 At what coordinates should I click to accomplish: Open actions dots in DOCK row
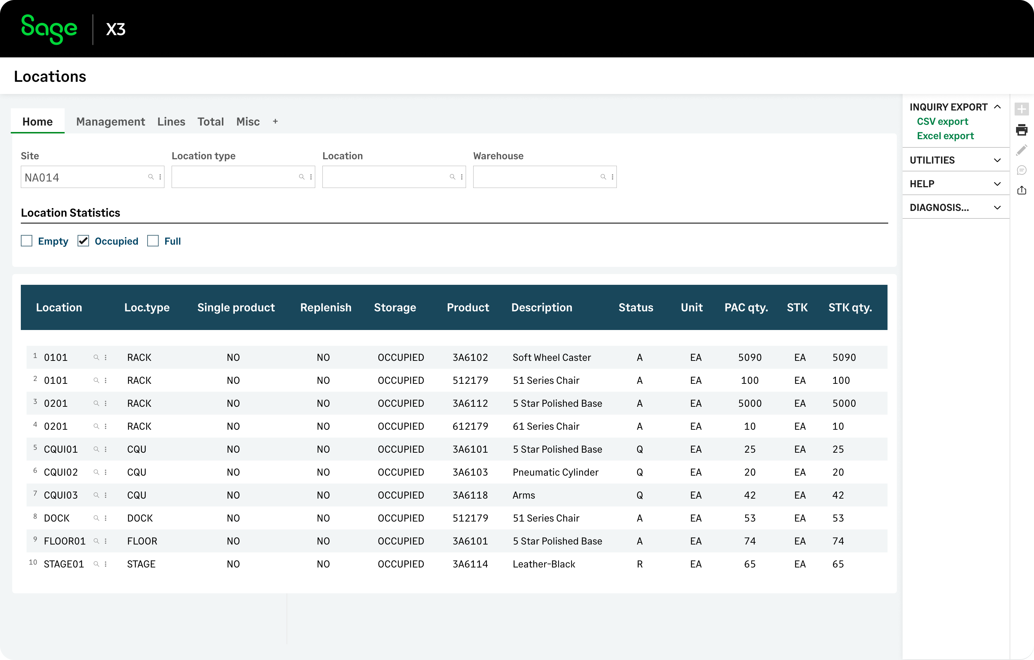(106, 518)
